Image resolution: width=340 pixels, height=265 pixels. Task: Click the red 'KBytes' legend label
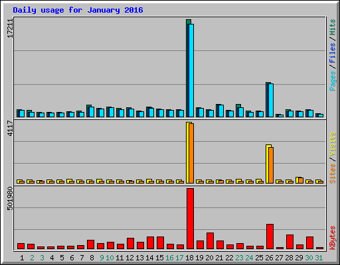[x=332, y=238]
